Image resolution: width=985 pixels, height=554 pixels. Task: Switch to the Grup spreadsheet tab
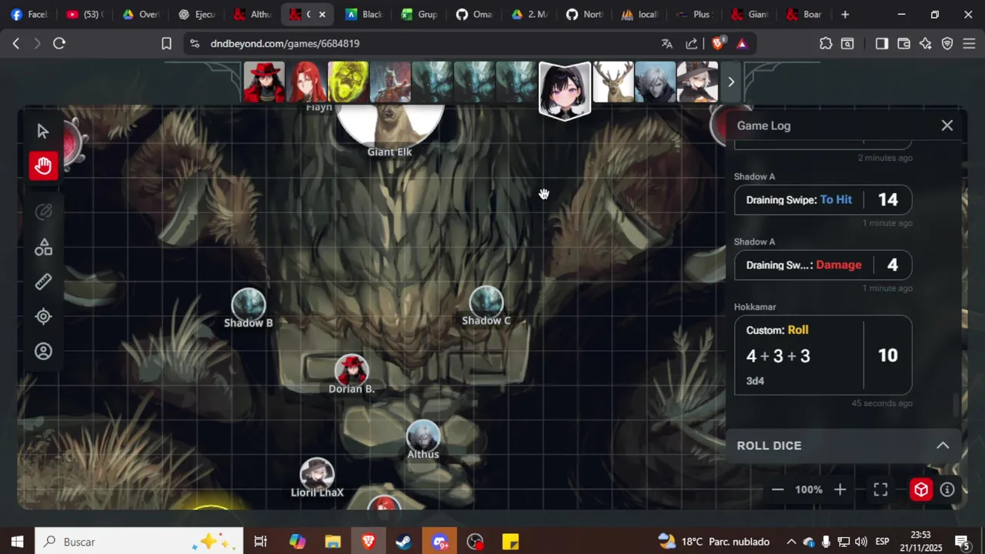[419, 15]
